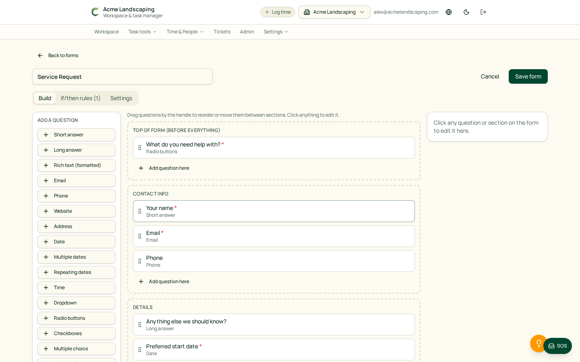Viewport: 580px width, 362px height.
Task: Open the language globe icon
Action: point(449,12)
